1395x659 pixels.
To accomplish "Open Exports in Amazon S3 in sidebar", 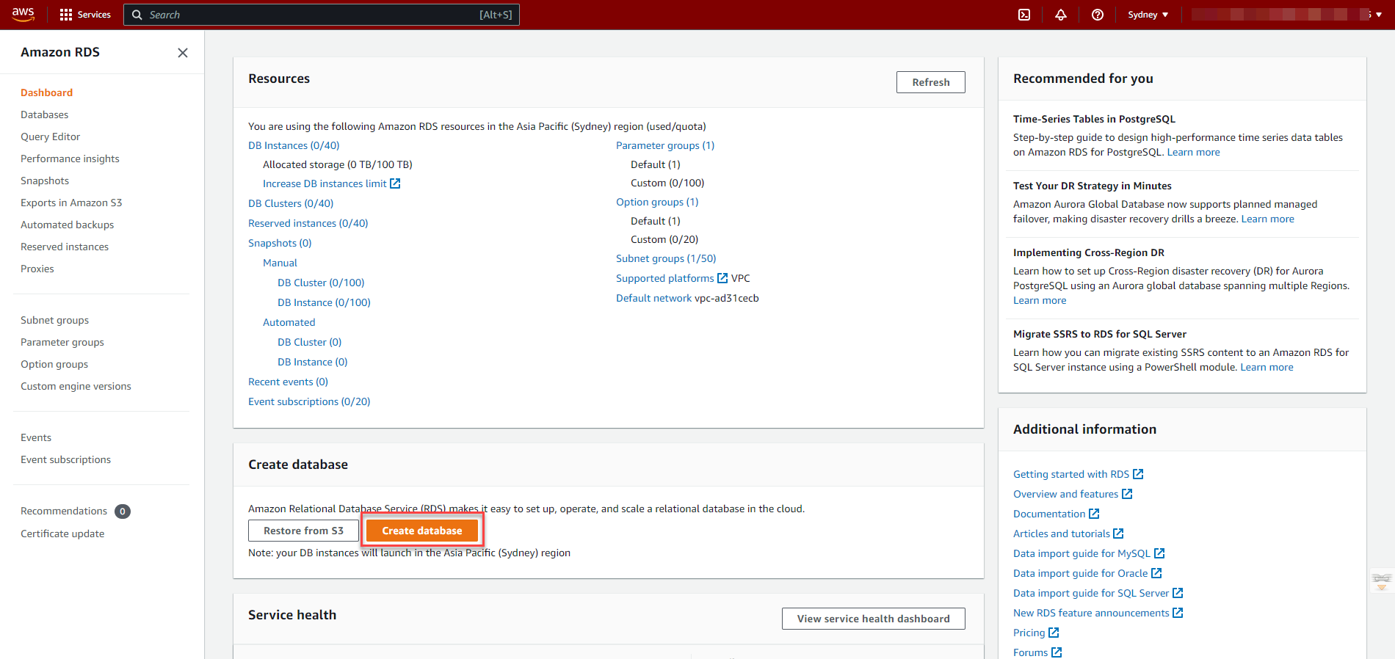I will point(71,203).
